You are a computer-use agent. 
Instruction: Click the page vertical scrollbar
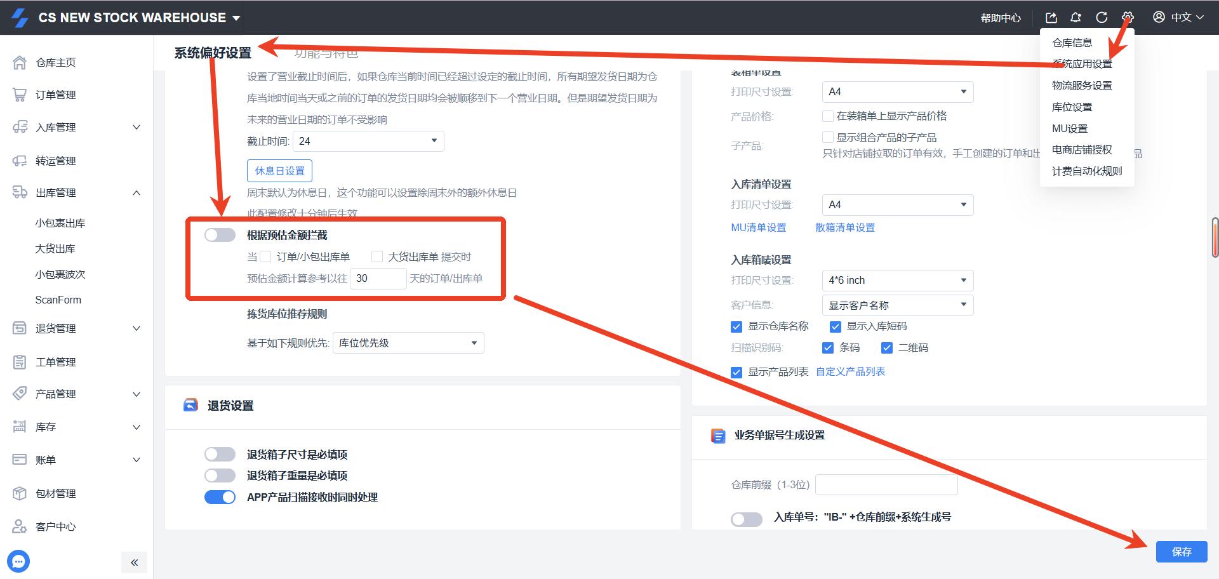(x=1215, y=237)
